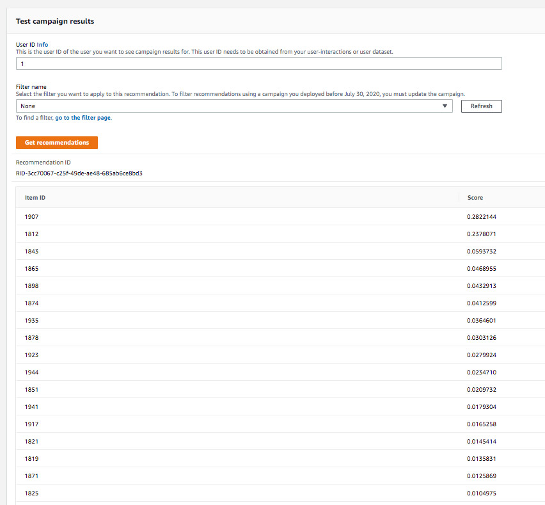The width and height of the screenshot is (545, 505).
Task: Select item ID 1907
Action: (31, 217)
